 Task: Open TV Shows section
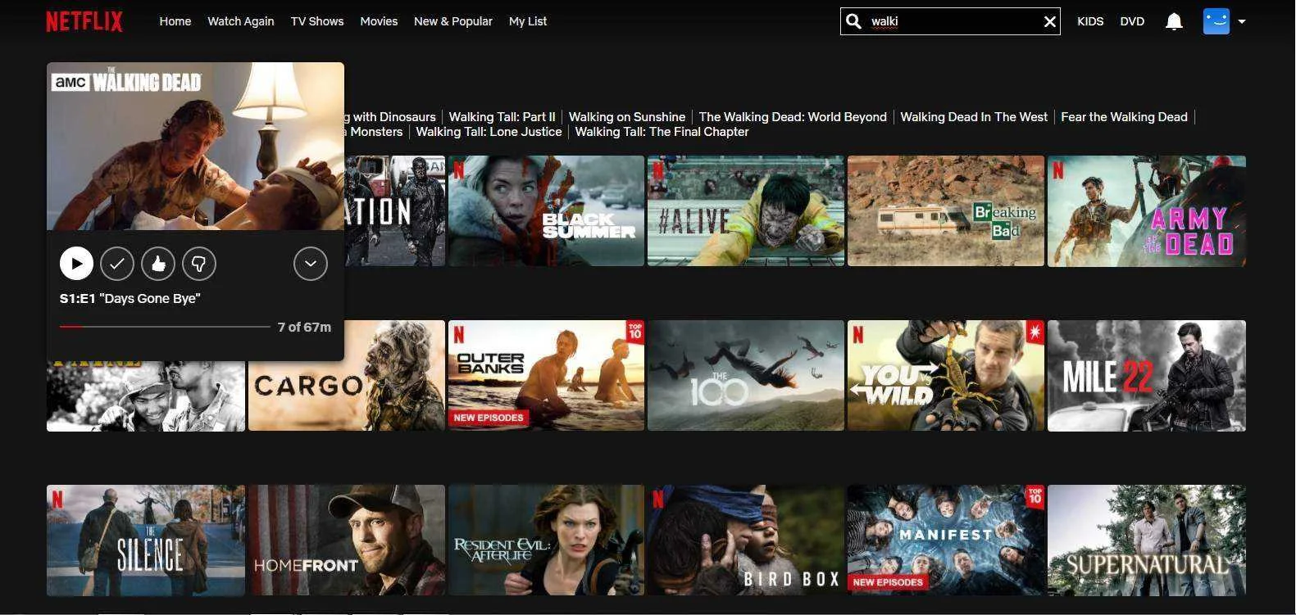point(317,21)
